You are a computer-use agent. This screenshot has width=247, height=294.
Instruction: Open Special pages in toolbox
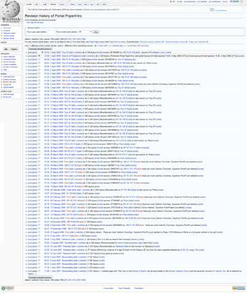(x=9, y=87)
